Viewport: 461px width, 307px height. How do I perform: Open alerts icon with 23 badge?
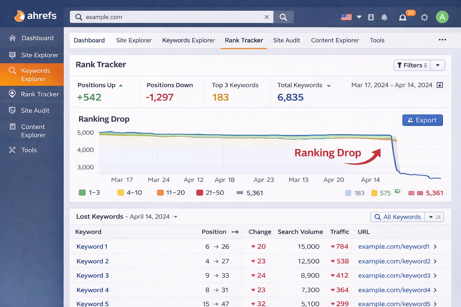coord(402,17)
